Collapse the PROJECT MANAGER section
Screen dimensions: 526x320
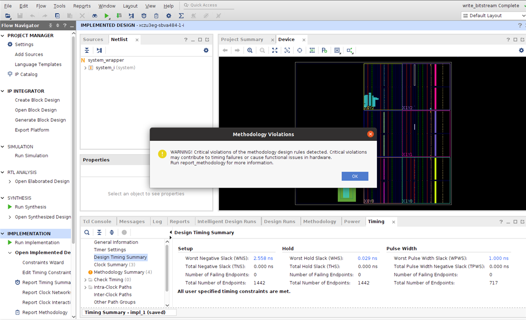[3, 36]
